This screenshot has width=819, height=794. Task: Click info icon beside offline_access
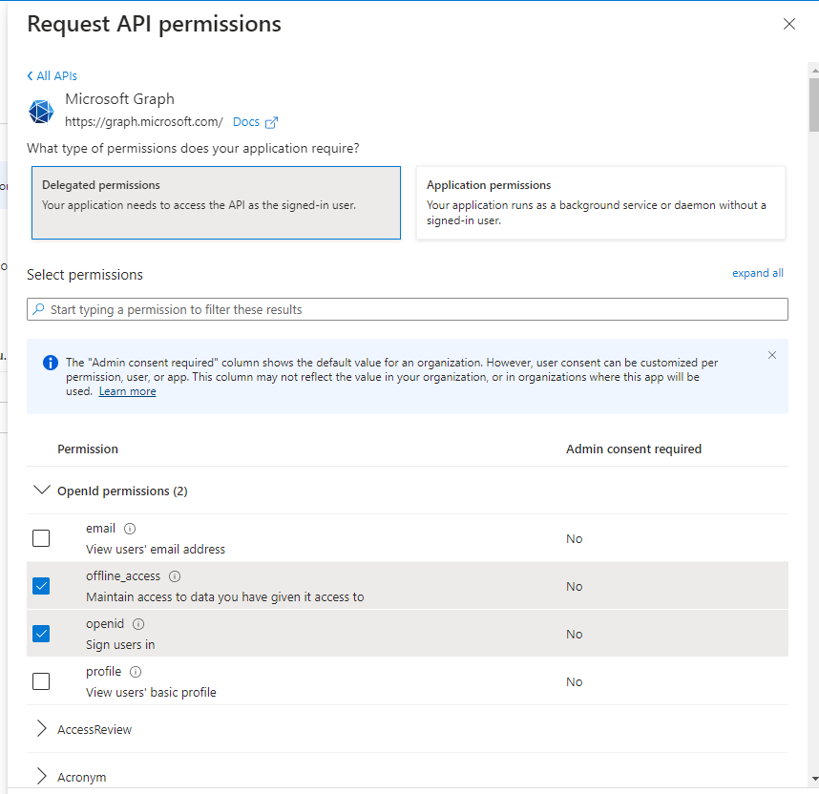(175, 576)
